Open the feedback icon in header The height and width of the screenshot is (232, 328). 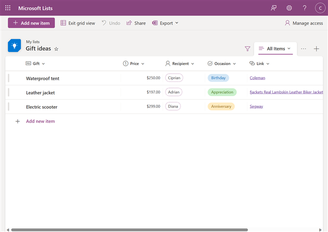tap(274, 8)
